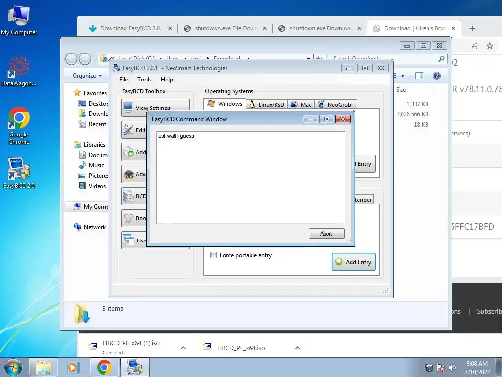This screenshot has height=377, width=502.
Task: Click the Explorer forward navigation arrow
Action: click(85, 59)
